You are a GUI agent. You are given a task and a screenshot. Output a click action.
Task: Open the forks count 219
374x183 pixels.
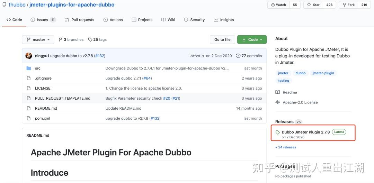coord(364,5)
